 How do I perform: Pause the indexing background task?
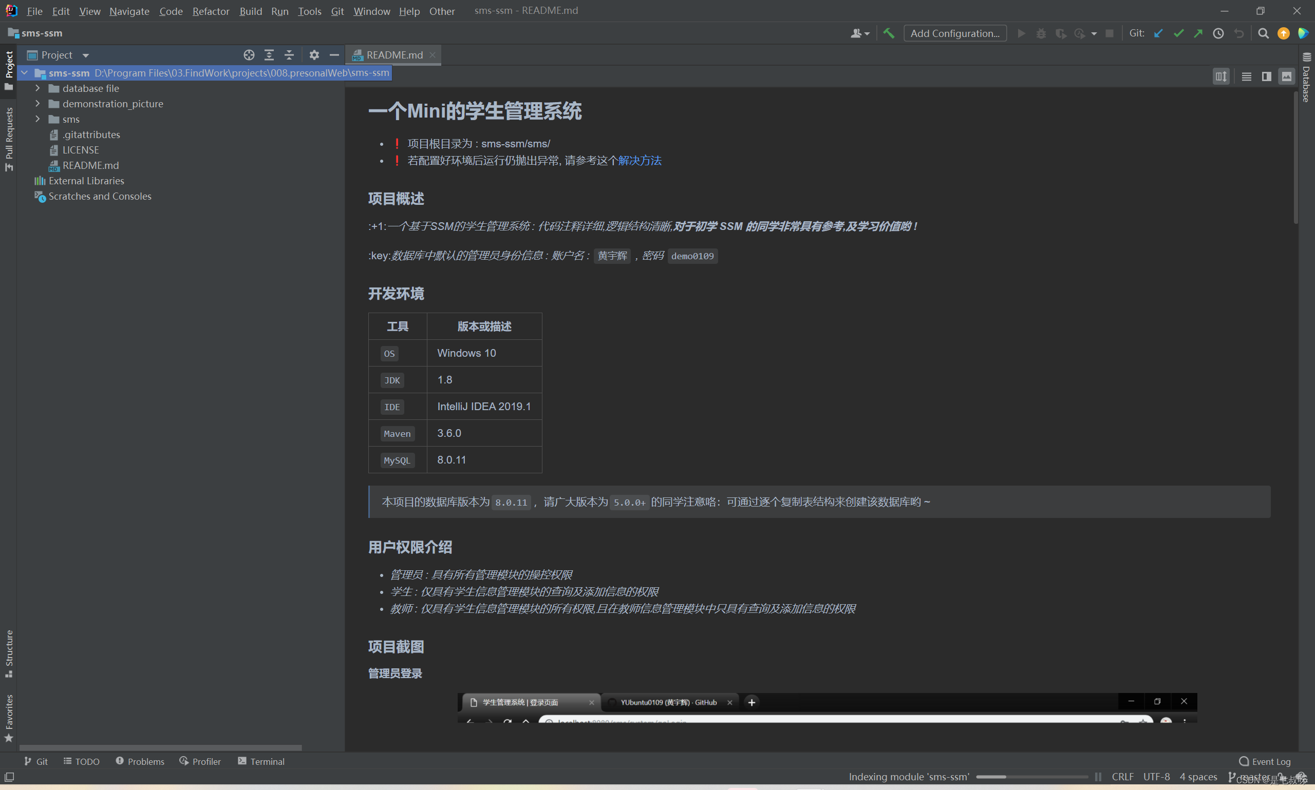click(x=1098, y=777)
